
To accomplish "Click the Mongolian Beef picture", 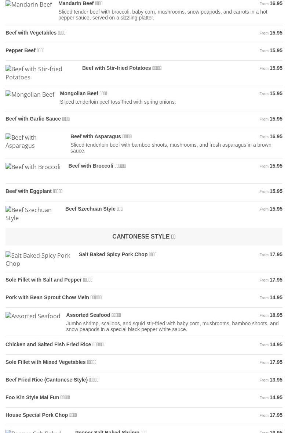I will [30, 94].
